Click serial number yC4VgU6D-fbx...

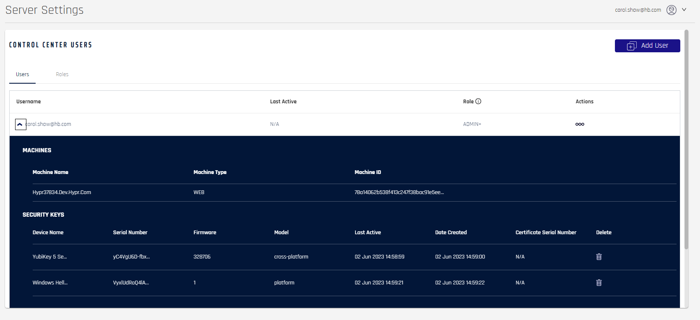pyautogui.click(x=131, y=257)
